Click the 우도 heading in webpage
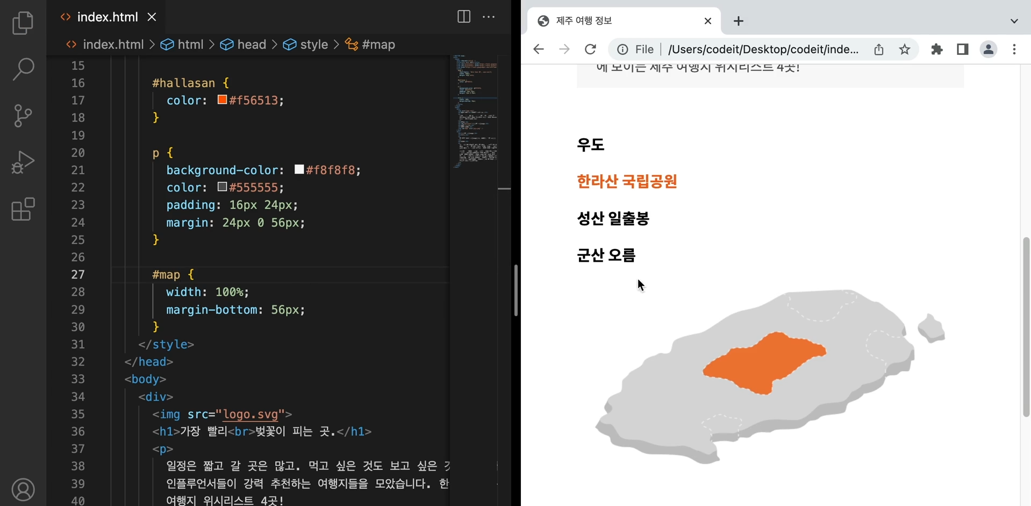Screen dimensions: 1031x506 pyautogui.click(x=590, y=145)
